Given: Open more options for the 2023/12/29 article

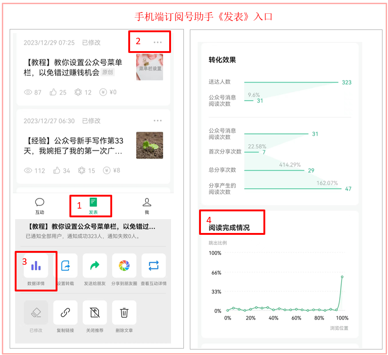Looking at the screenshot, I should (x=158, y=42).
